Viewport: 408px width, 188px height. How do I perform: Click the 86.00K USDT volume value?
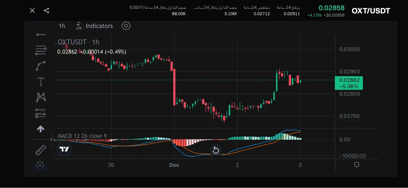[x=179, y=14]
